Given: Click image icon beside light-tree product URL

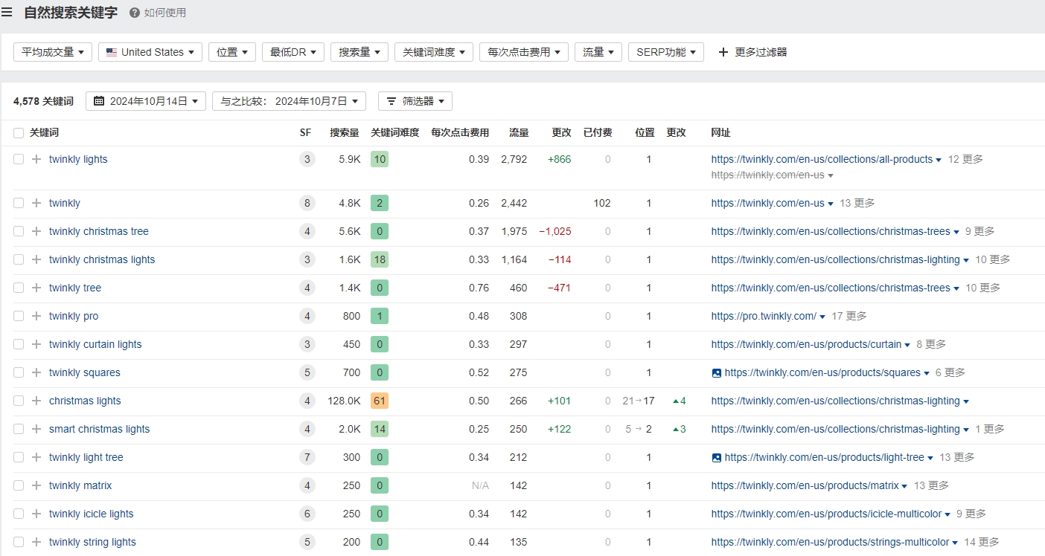Looking at the screenshot, I should click(716, 458).
